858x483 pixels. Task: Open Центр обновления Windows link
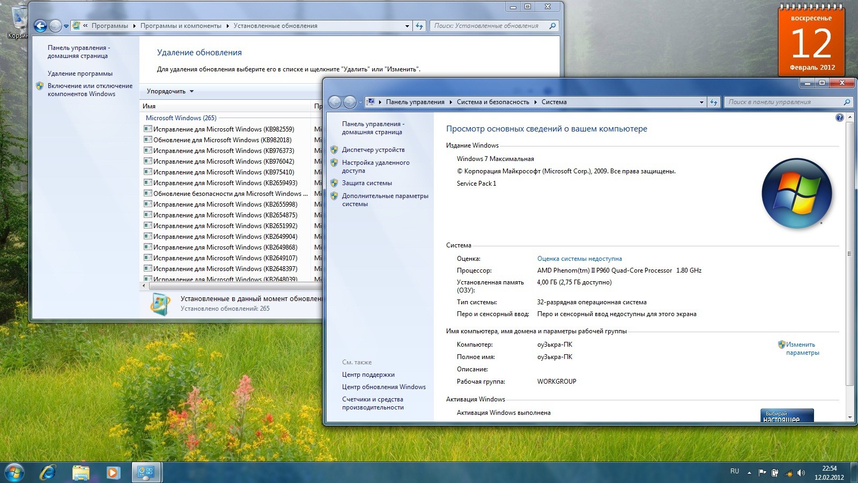pos(384,387)
